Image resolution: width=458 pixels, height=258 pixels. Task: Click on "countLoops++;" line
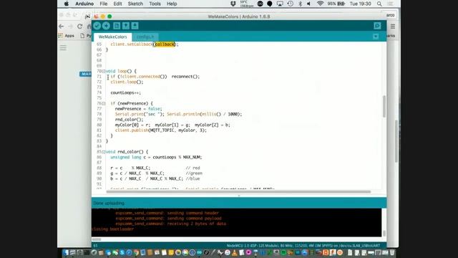coord(126,92)
